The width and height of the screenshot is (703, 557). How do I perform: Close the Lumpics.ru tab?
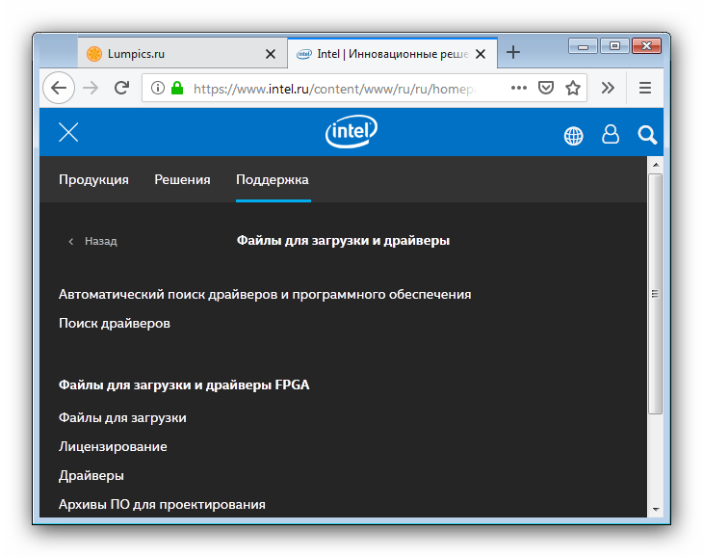(x=271, y=54)
